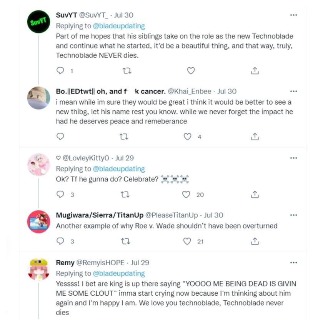
Task: Like SuvYT's tweet
Action: [191, 71]
